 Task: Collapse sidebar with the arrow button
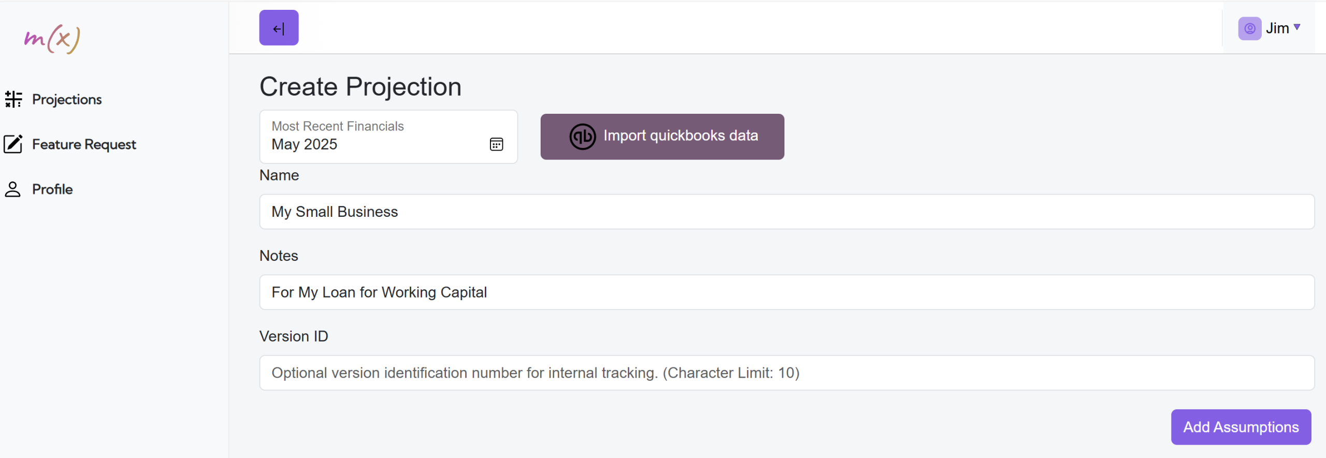pos(279,28)
